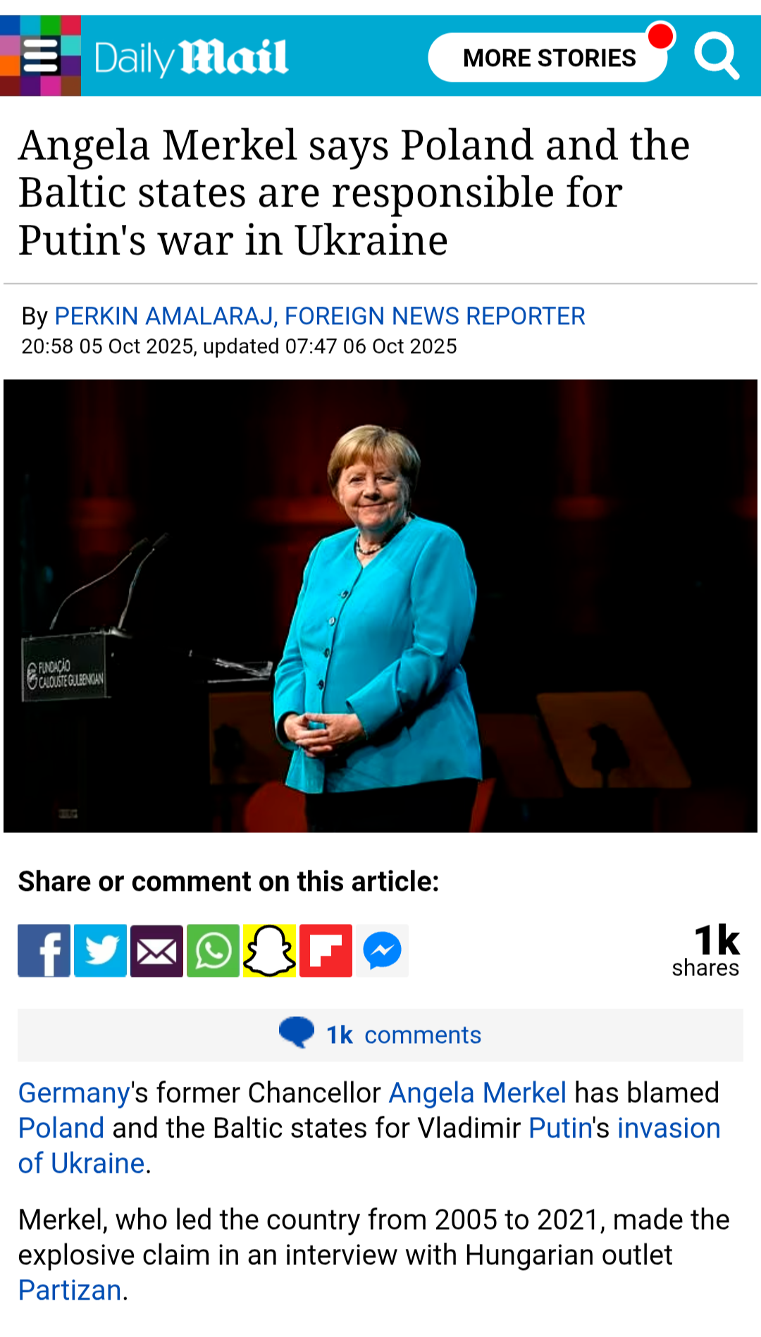This screenshot has width=761, height=1337.
Task: Open the hamburger navigation menu
Action: tap(40, 56)
